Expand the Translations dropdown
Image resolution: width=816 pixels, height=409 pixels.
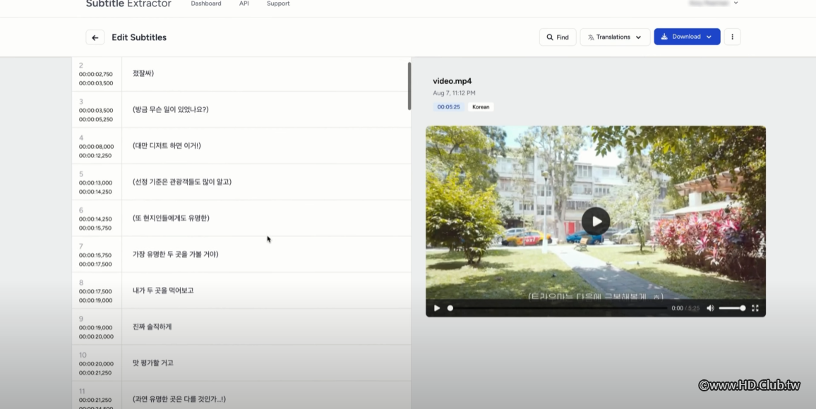pyautogui.click(x=614, y=37)
